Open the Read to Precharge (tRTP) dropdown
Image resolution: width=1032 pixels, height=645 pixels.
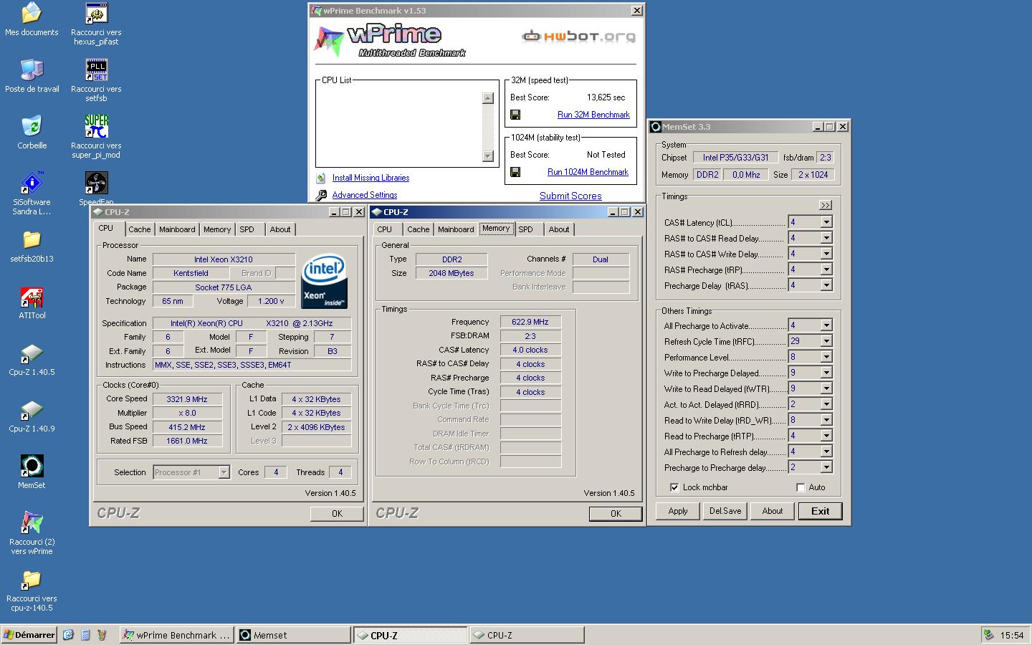coord(826,436)
